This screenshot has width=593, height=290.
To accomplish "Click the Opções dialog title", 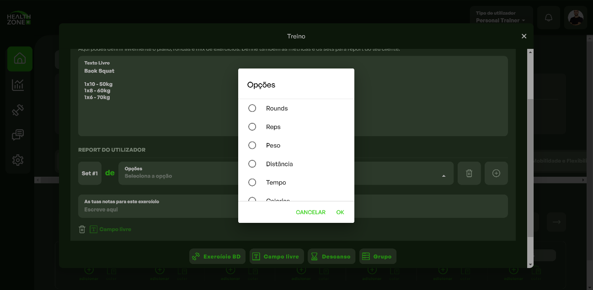I will tap(262, 85).
